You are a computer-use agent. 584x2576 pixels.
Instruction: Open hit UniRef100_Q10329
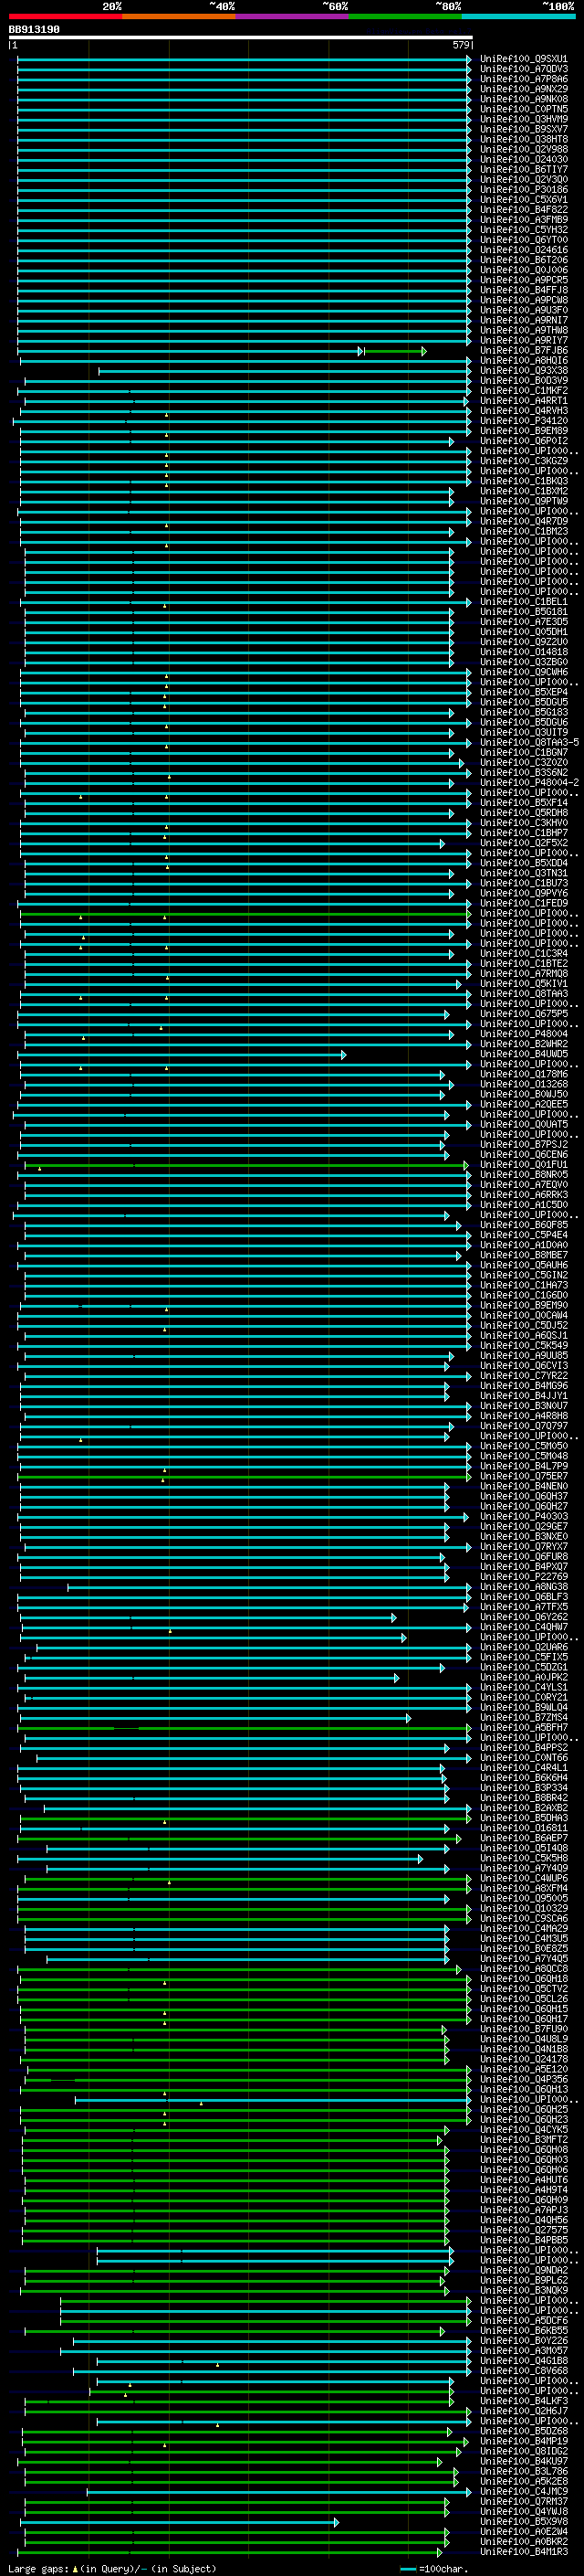[x=523, y=1908]
